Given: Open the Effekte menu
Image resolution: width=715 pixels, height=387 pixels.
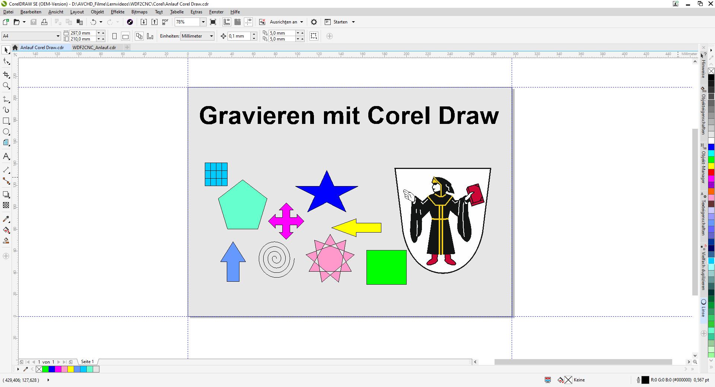Looking at the screenshot, I should pos(118,12).
